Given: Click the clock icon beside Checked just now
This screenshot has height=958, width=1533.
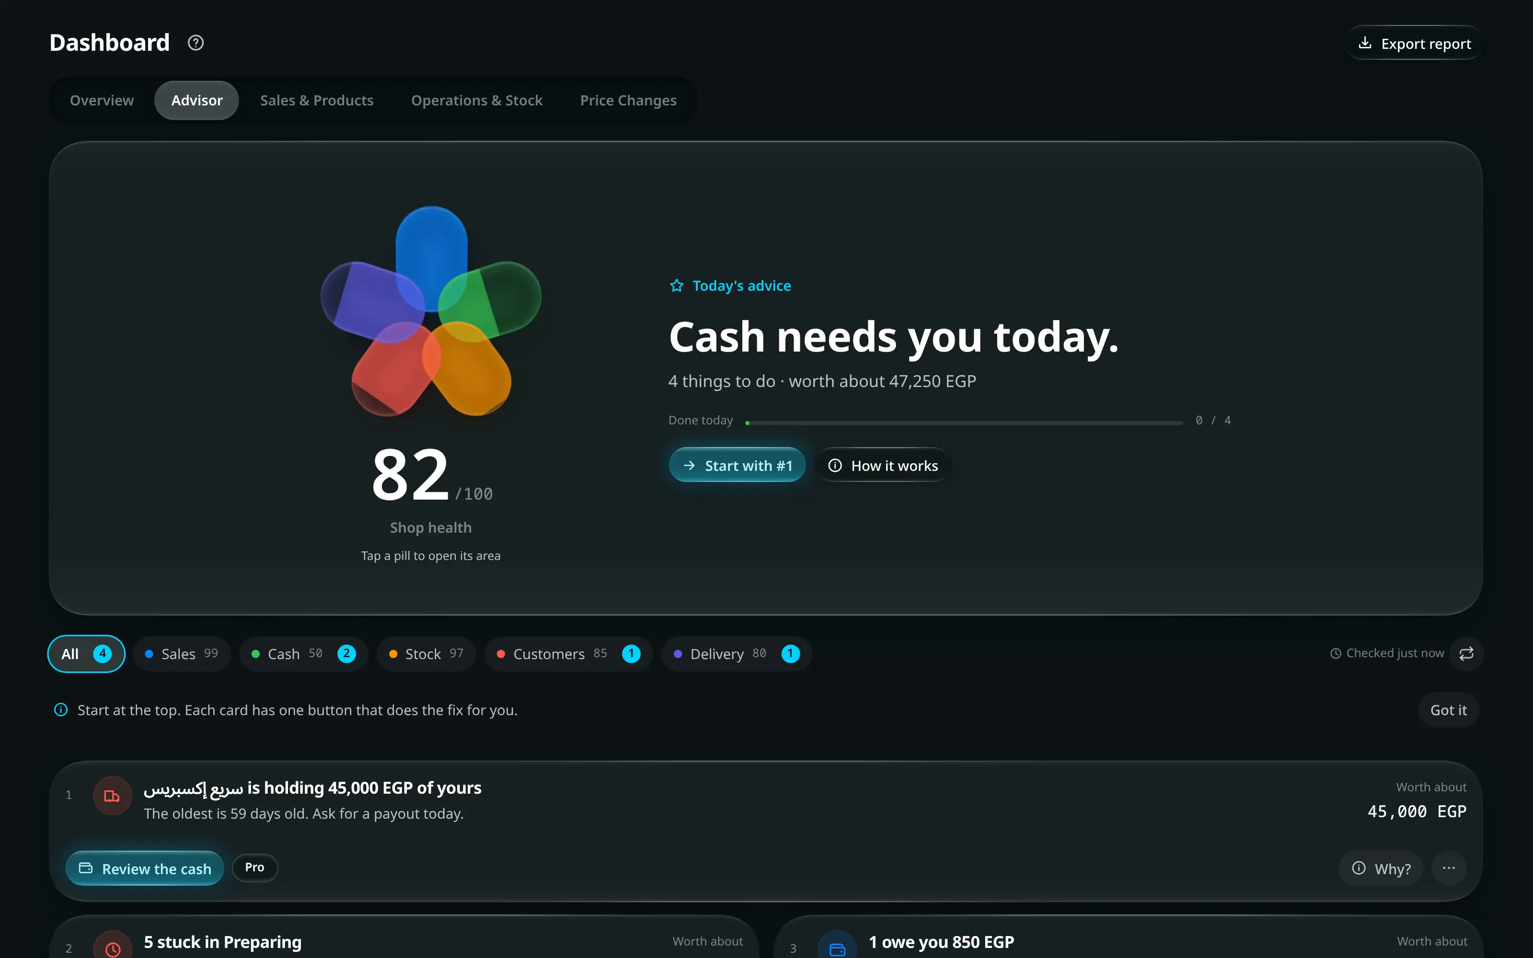Looking at the screenshot, I should (x=1335, y=653).
